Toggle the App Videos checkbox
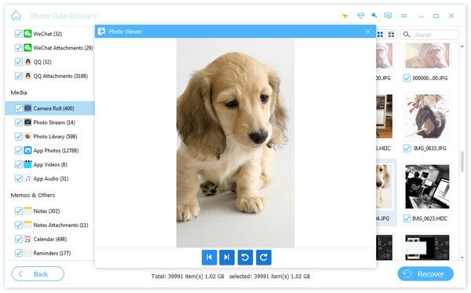 (19, 164)
